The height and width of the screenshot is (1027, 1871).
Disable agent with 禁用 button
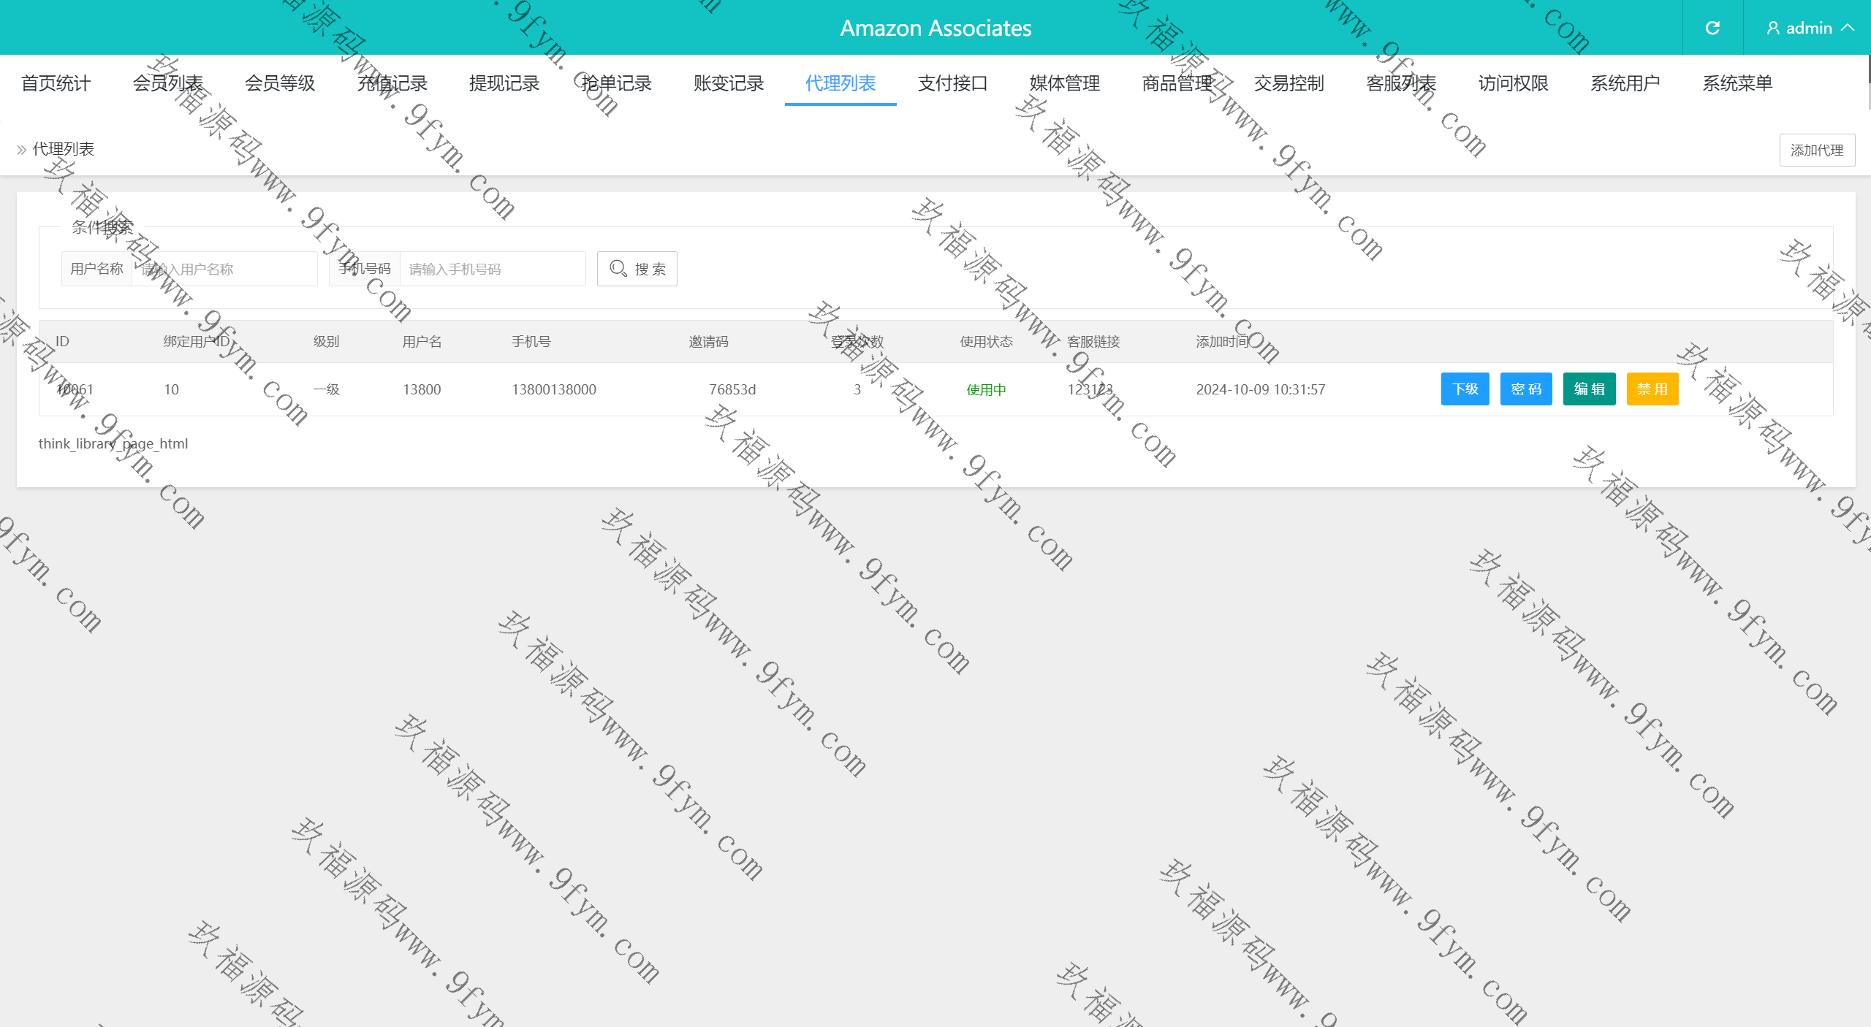point(1652,389)
